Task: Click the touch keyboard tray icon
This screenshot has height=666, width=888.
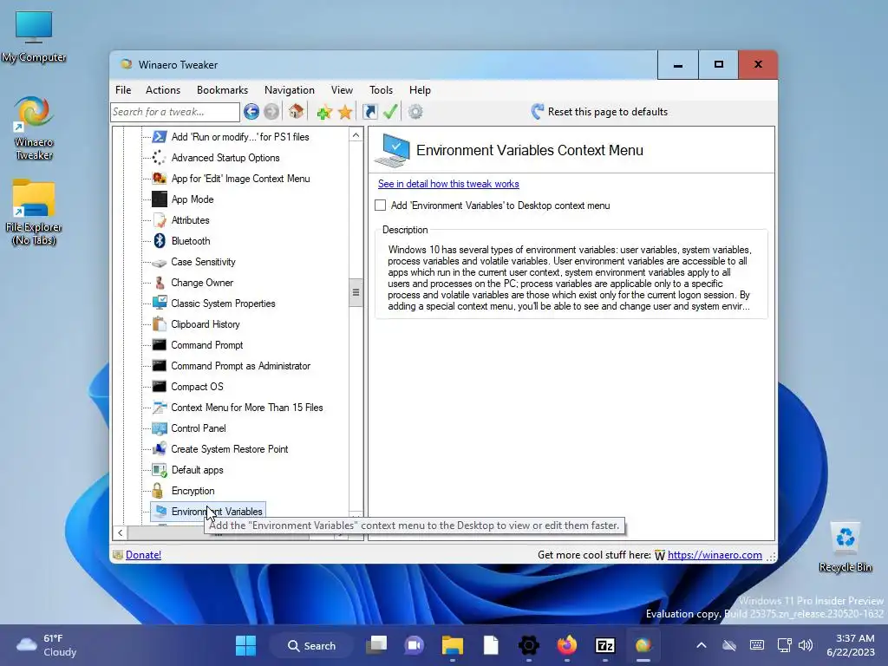Action: point(756,645)
